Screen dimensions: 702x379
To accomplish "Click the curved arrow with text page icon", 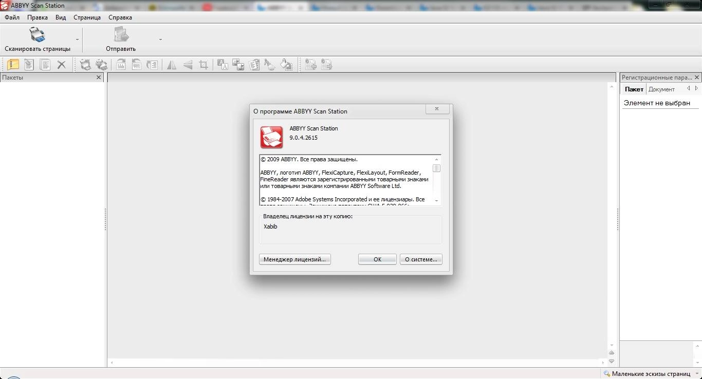I will [152, 65].
